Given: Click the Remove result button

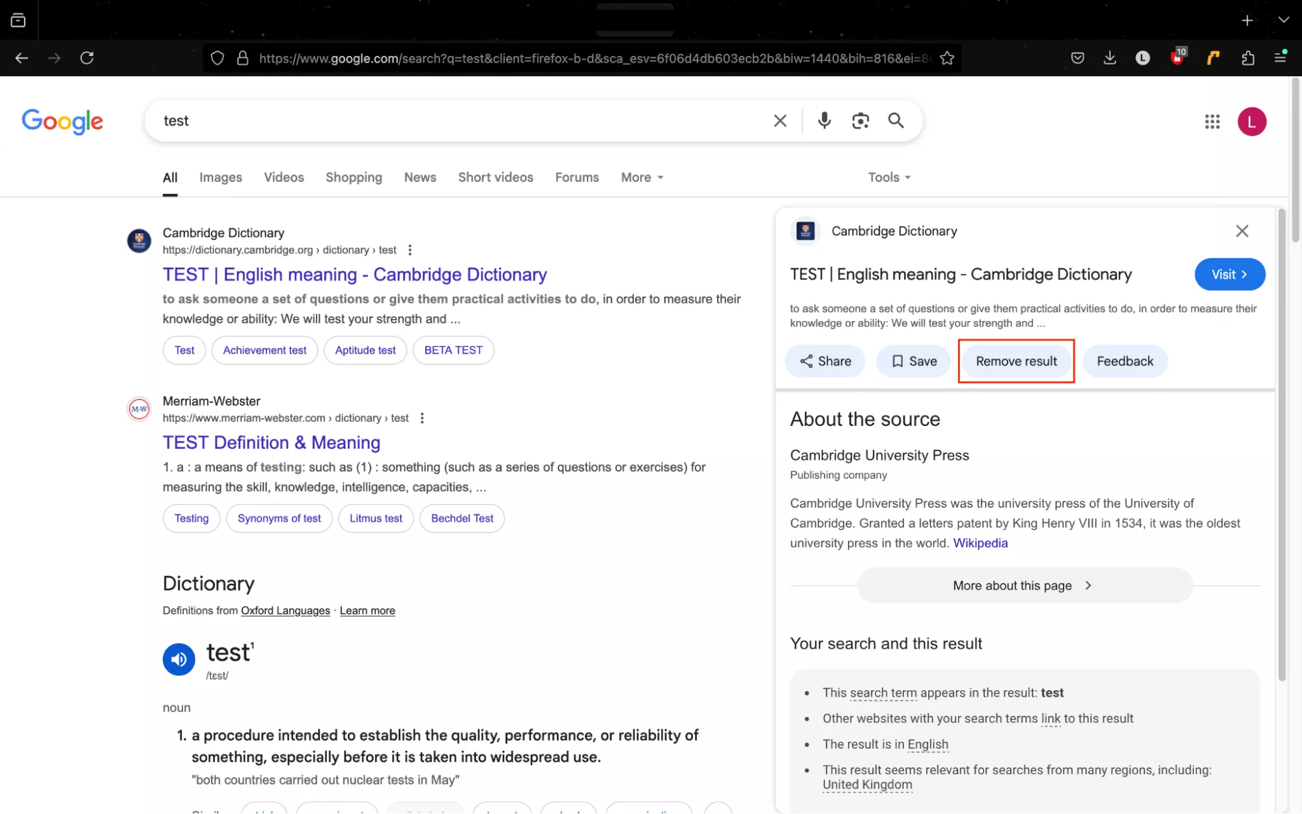Looking at the screenshot, I should 1016,361.
